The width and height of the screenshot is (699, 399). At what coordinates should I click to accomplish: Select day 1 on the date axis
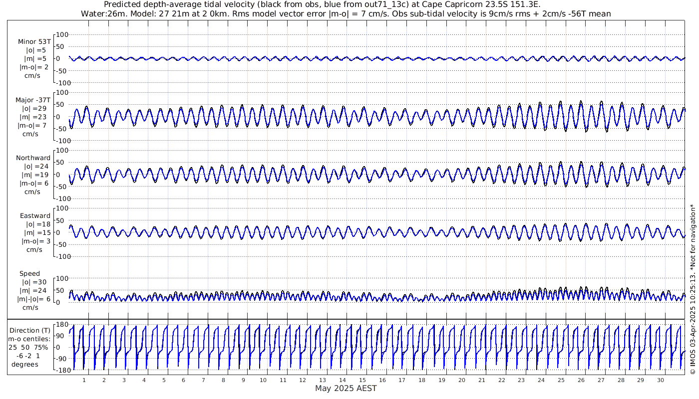[84, 380]
